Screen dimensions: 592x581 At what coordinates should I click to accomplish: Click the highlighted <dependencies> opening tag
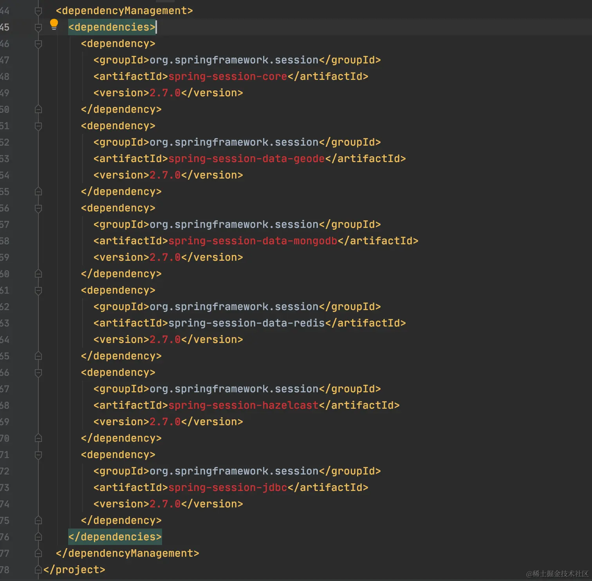112,27
